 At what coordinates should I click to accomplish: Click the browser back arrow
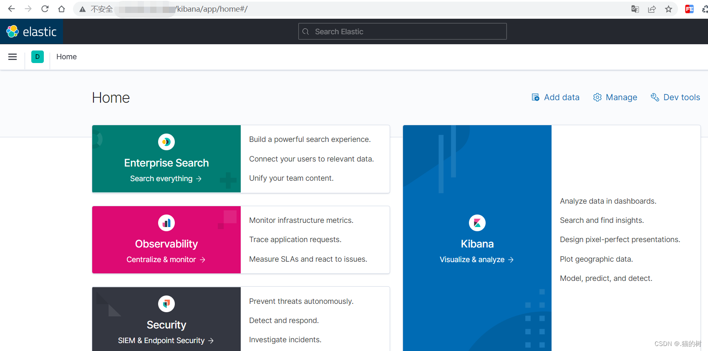(11, 9)
